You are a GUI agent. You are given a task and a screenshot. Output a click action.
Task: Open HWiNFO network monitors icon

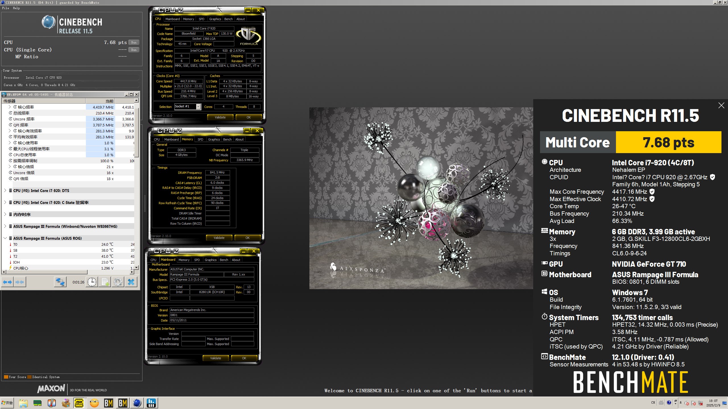(x=60, y=282)
